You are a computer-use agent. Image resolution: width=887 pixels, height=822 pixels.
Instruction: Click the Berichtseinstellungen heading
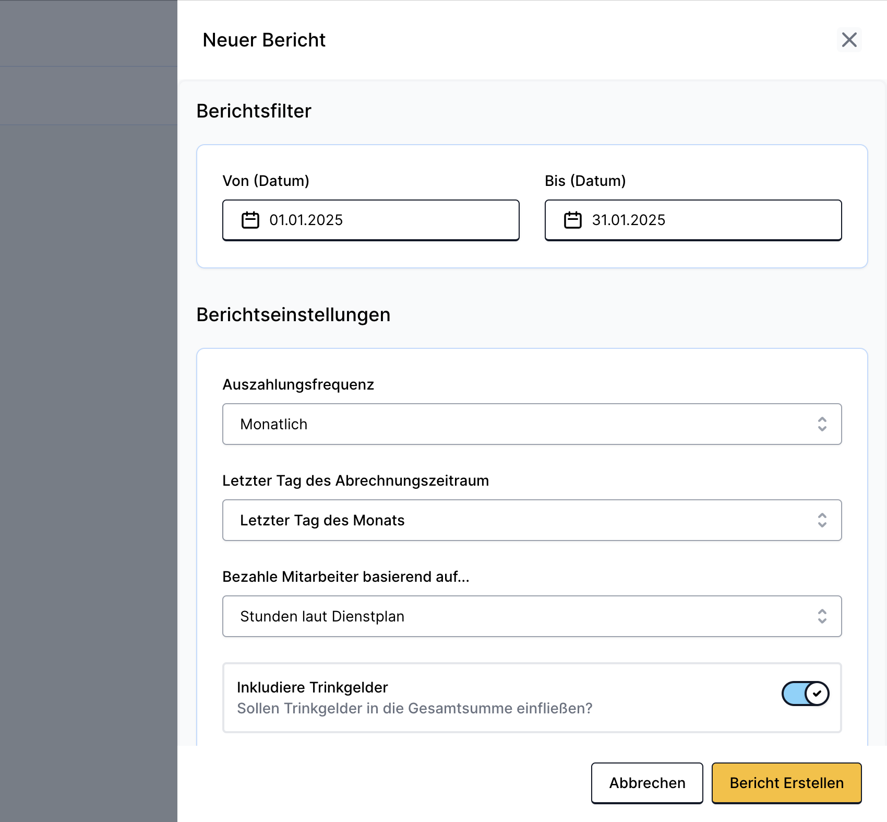tap(293, 314)
